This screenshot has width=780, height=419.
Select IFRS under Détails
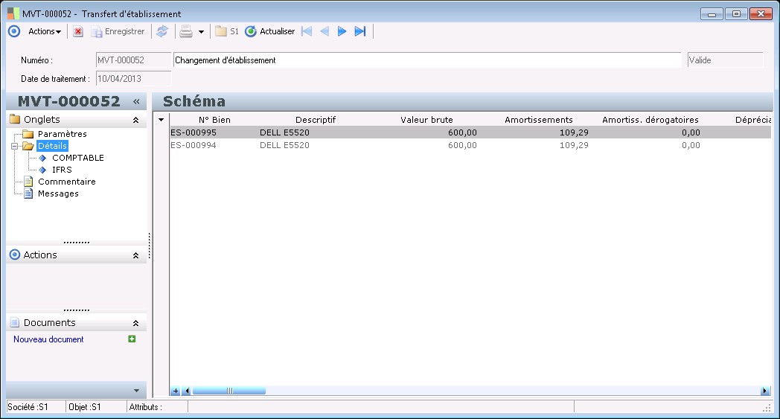pyautogui.click(x=63, y=170)
